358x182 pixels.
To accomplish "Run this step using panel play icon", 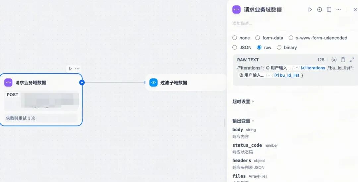I will pos(310,10).
